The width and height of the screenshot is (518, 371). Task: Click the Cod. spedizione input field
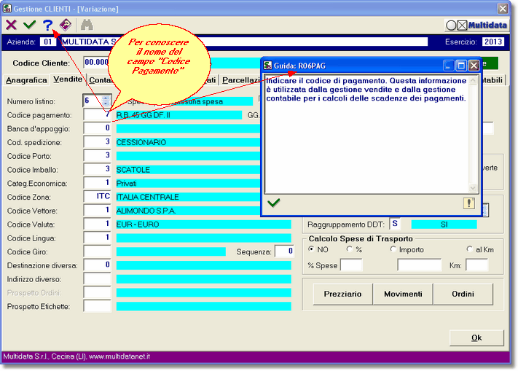[x=97, y=142]
